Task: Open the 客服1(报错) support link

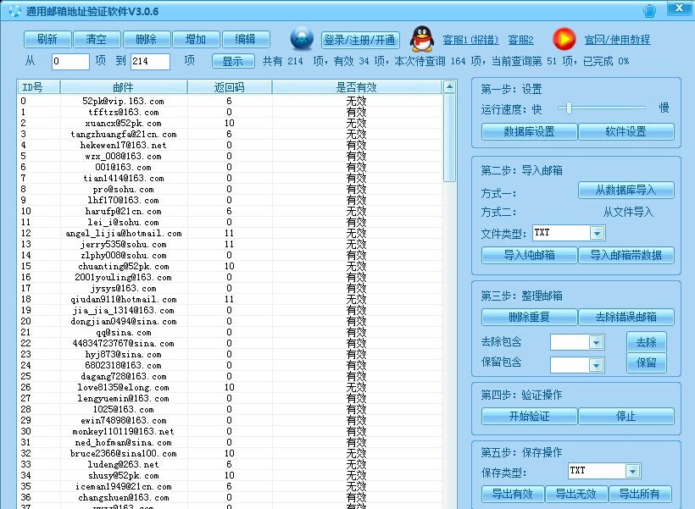Action: (470, 39)
